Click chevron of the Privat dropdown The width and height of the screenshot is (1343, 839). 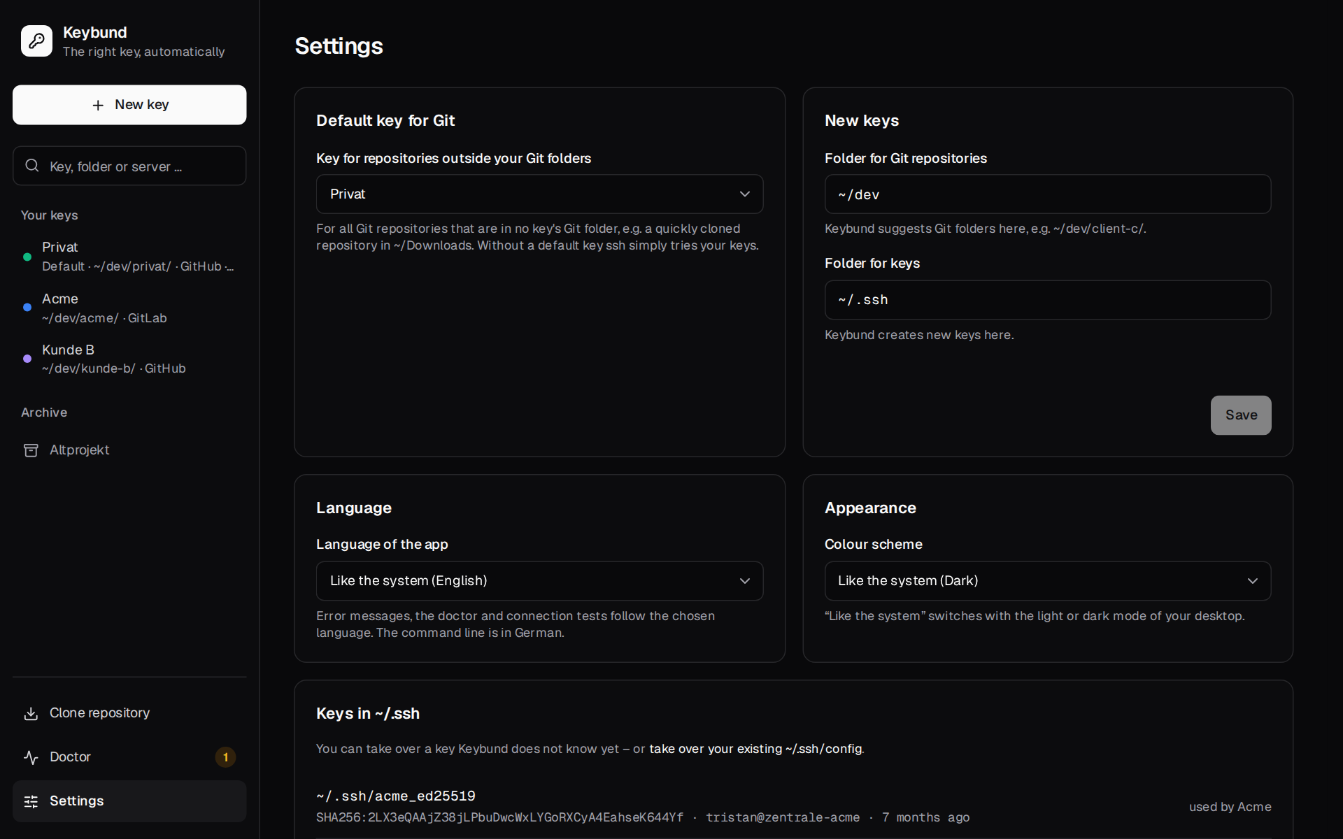coord(745,194)
